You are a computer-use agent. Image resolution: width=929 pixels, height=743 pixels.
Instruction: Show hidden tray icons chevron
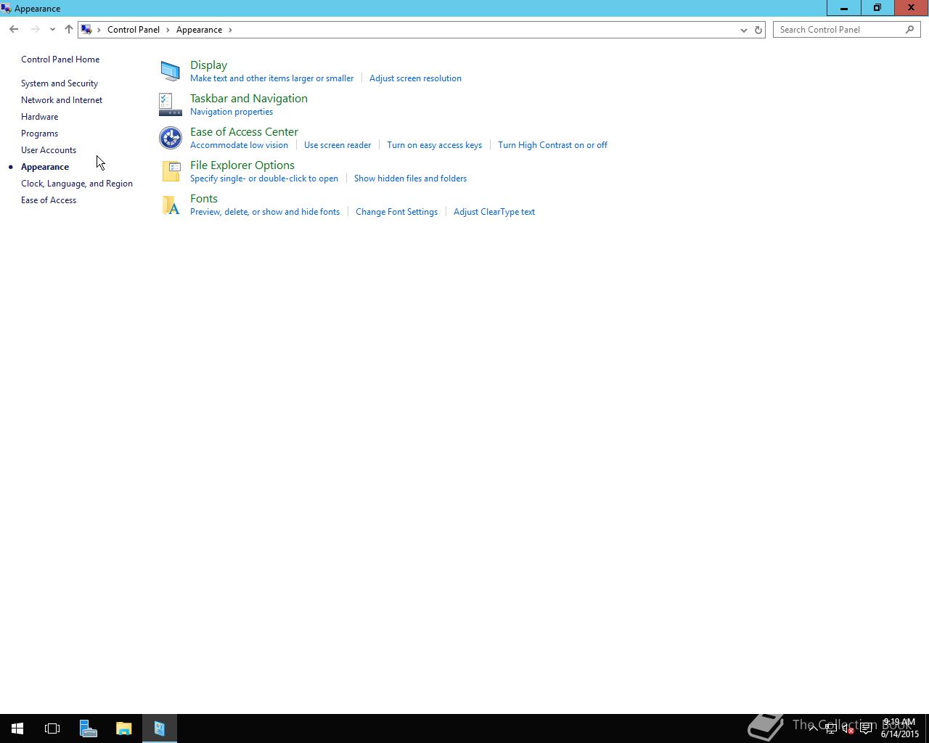click(814, 727)
